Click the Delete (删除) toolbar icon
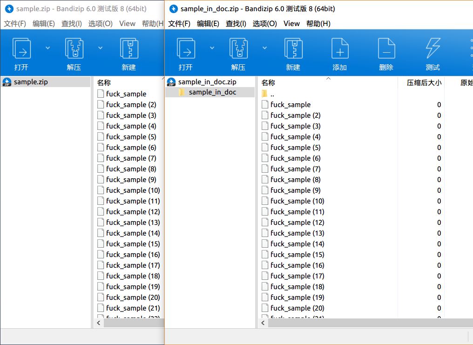 click(386, 48)
